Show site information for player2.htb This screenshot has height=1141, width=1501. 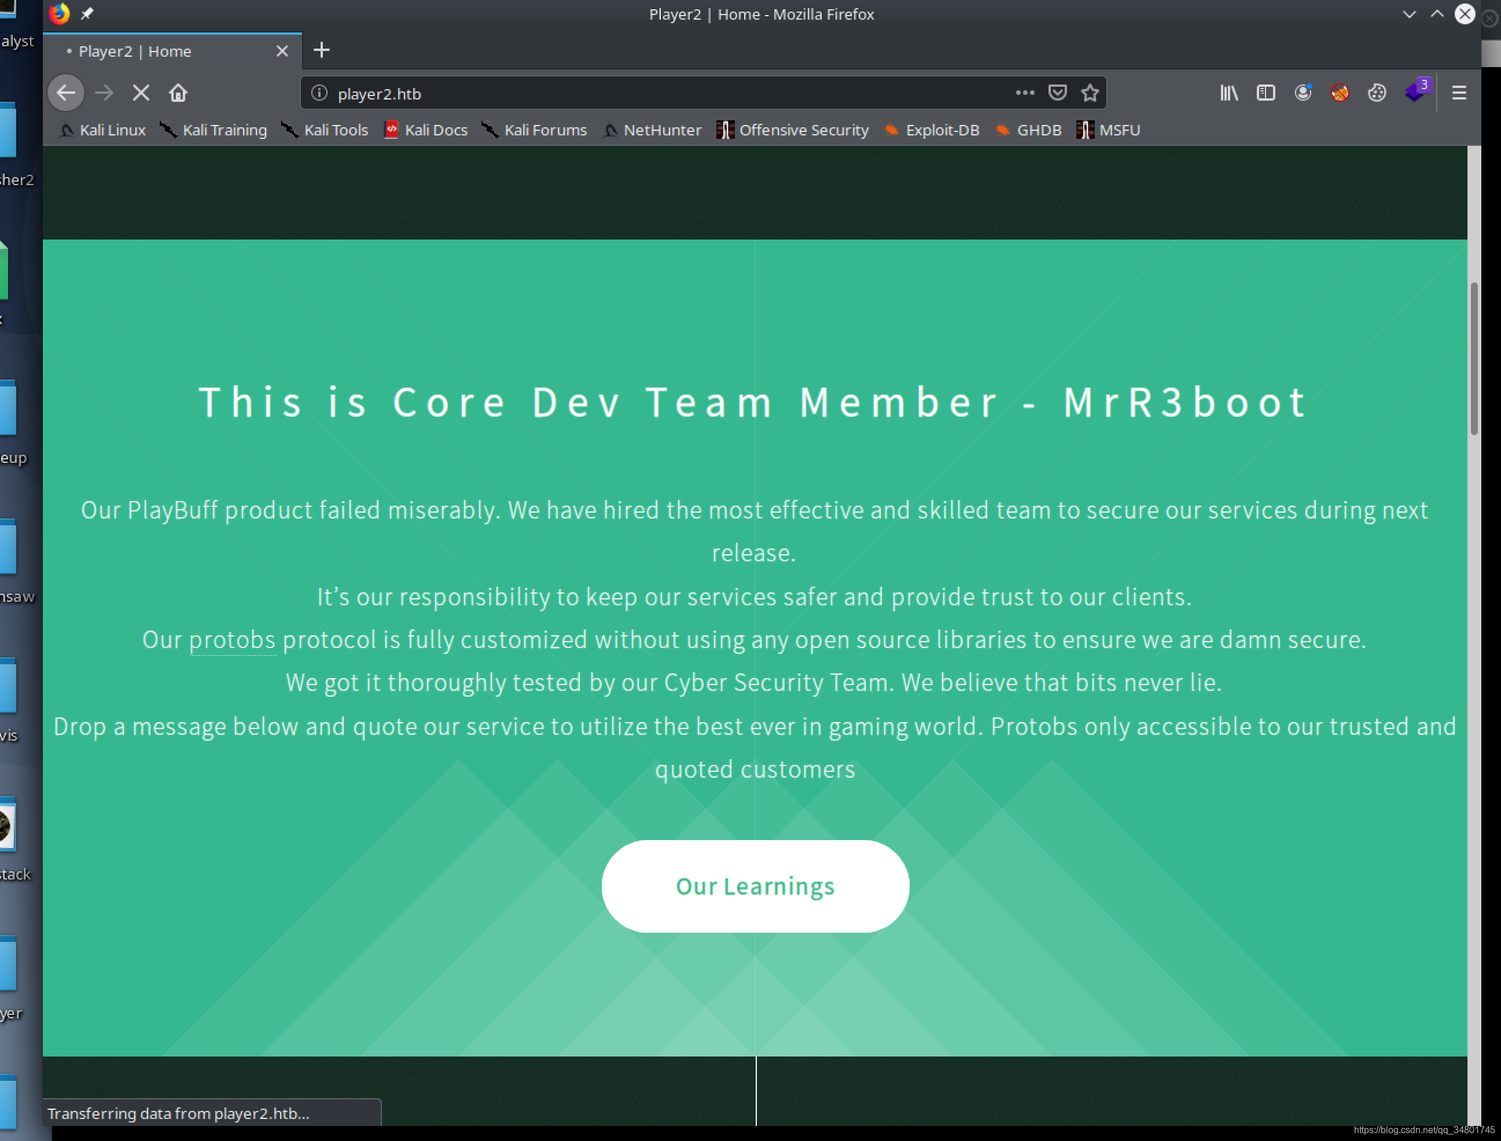319,93
